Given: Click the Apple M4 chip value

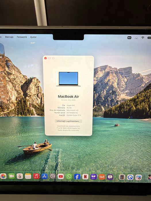Looking at the screenshot, I should pos(70,105).
